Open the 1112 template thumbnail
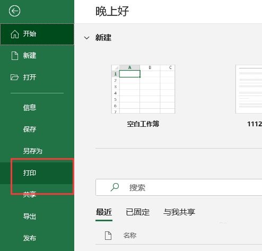 tap(249, 89)
